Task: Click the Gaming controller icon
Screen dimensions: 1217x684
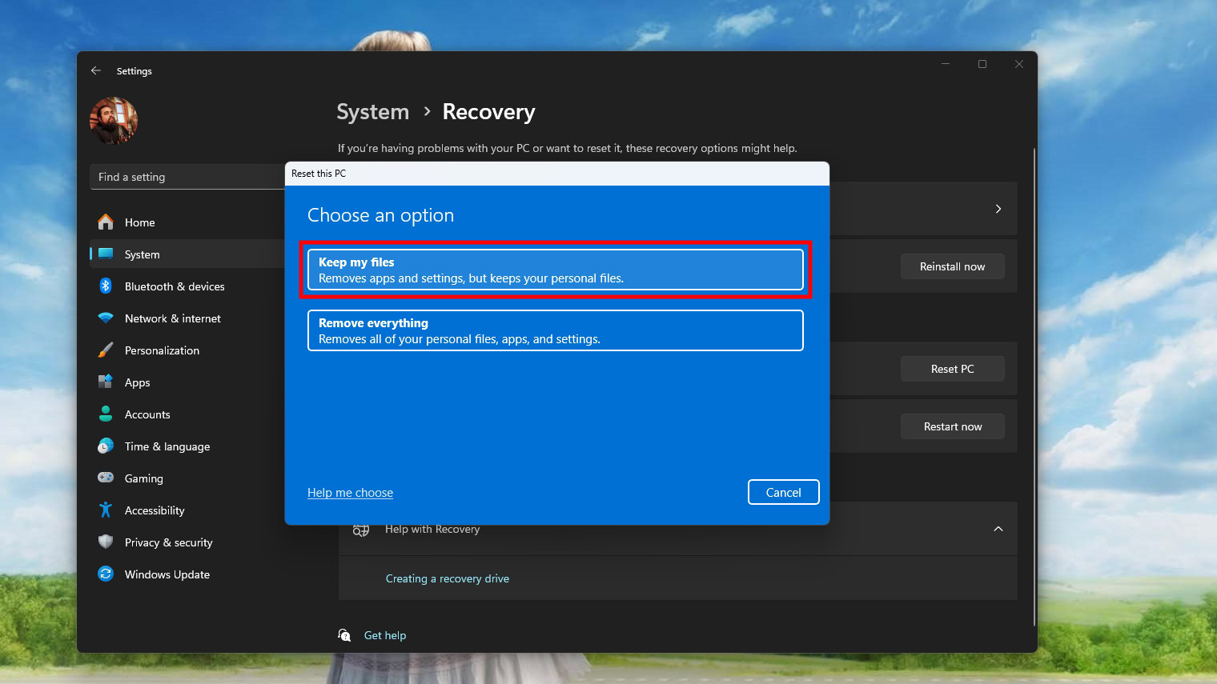Action: [x=106, y=478]
